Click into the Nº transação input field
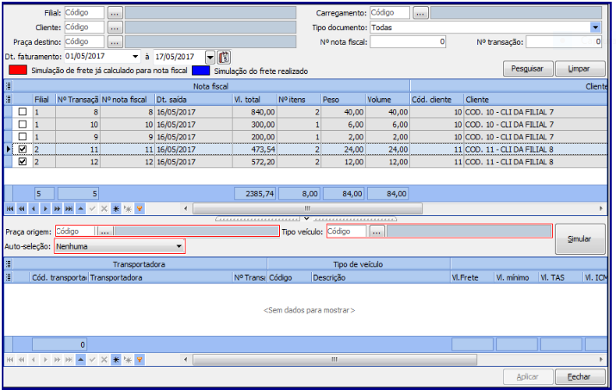Screen dimensions: 616x390 [x=563, y=41]
